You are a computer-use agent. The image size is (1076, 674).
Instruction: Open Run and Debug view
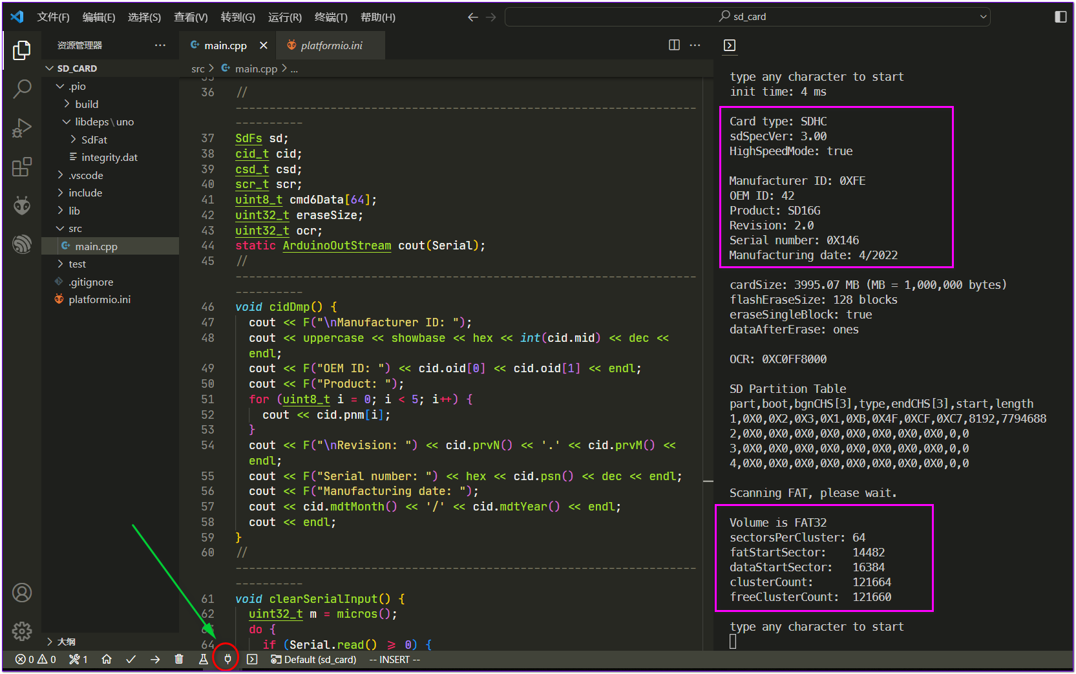[x=22, y=128]
